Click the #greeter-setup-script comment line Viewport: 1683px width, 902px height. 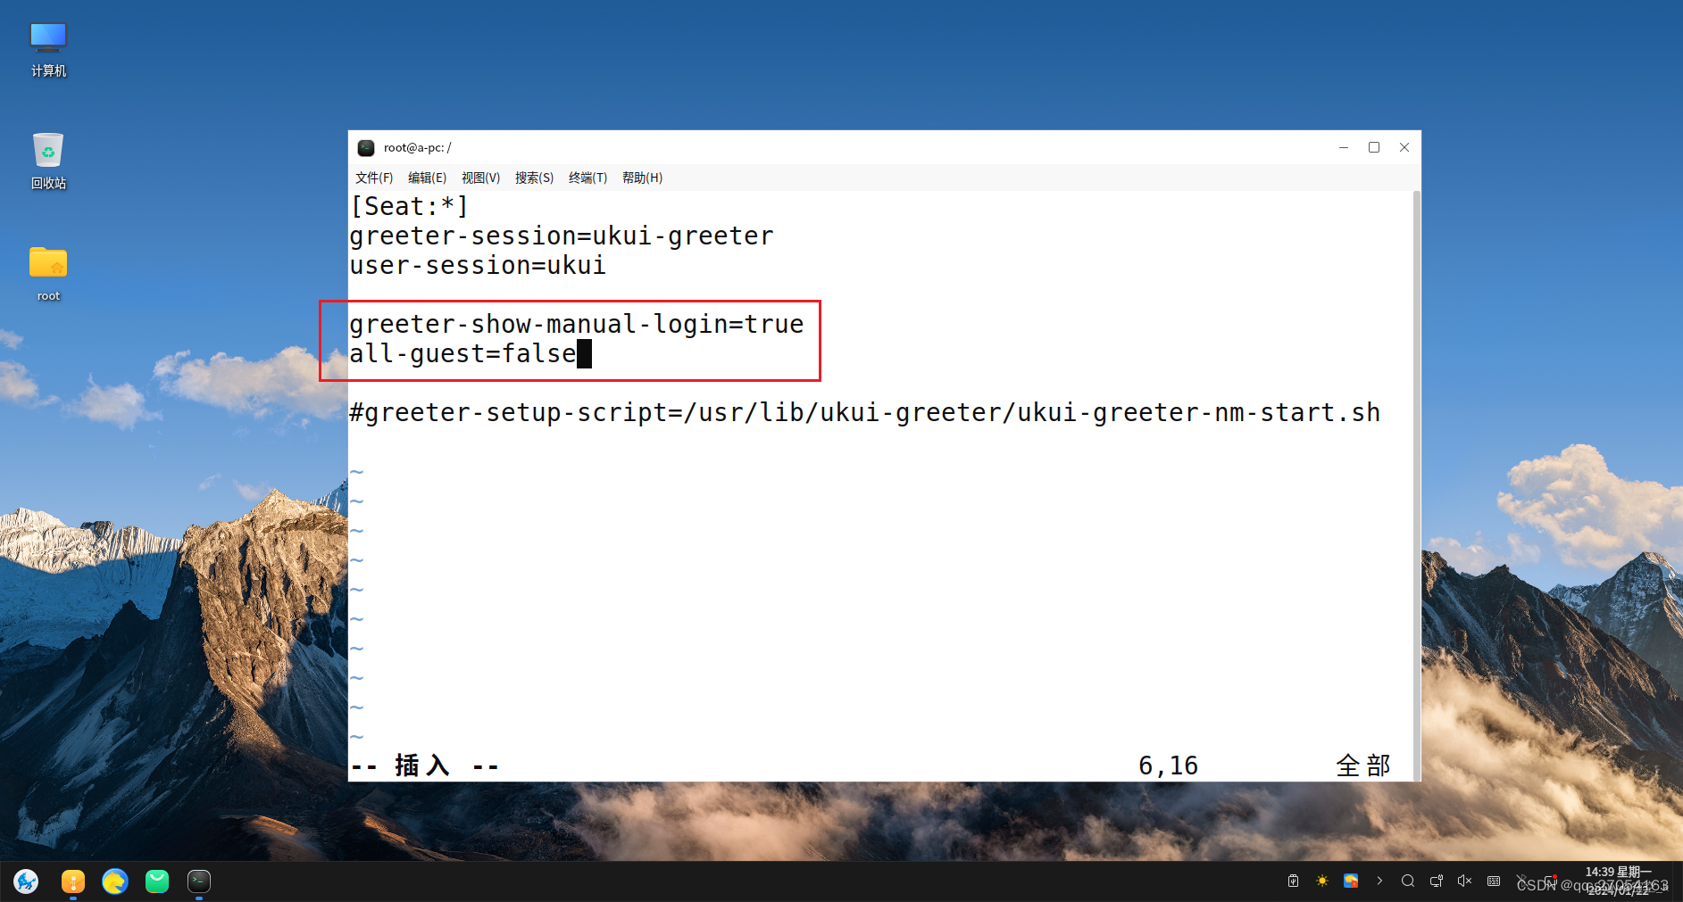coord(865,412)
